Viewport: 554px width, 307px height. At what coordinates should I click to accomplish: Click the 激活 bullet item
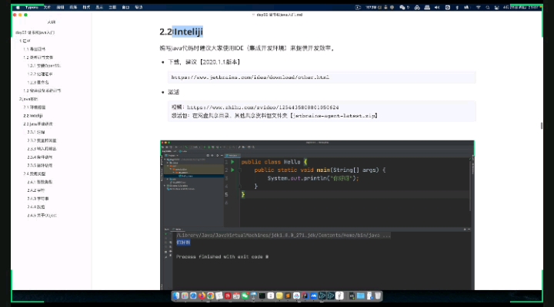pyautogui.click(x=173, y=92)
